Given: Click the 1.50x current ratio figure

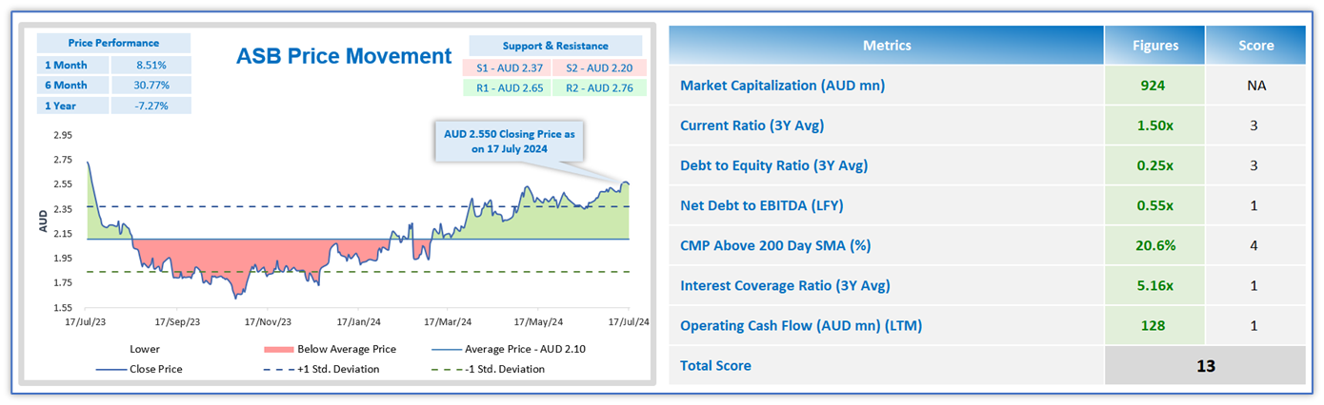Looking at the screenshot, I should pyautogui.click(x=1154, y=125).
